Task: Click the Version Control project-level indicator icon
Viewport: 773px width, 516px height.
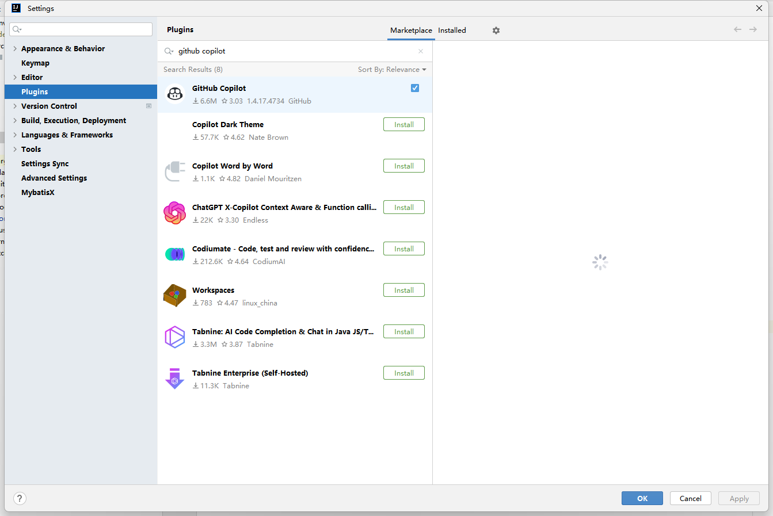Action: coord(148,106)
